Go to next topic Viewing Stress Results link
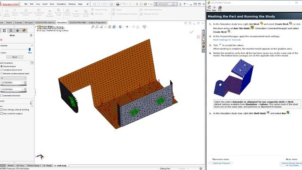The image size is (302, 170). click(292, 164)
